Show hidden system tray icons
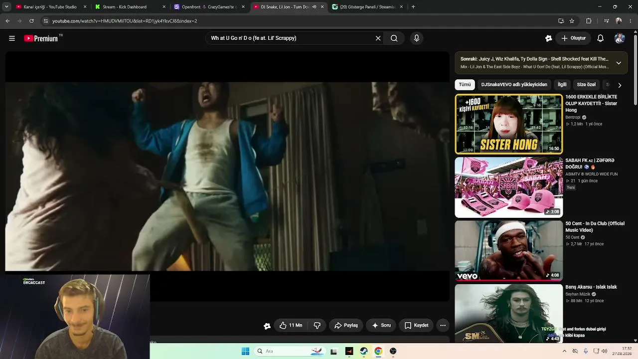Image resolution: width=638 pixels, height=359 pixels. (x=564, y=351)
